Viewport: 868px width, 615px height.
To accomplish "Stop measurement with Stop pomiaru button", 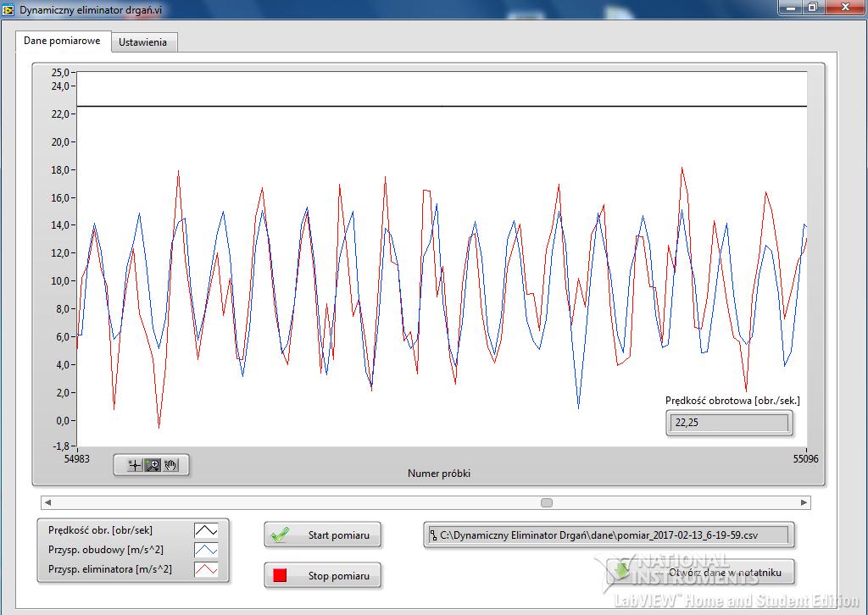I will click(323, 576).
